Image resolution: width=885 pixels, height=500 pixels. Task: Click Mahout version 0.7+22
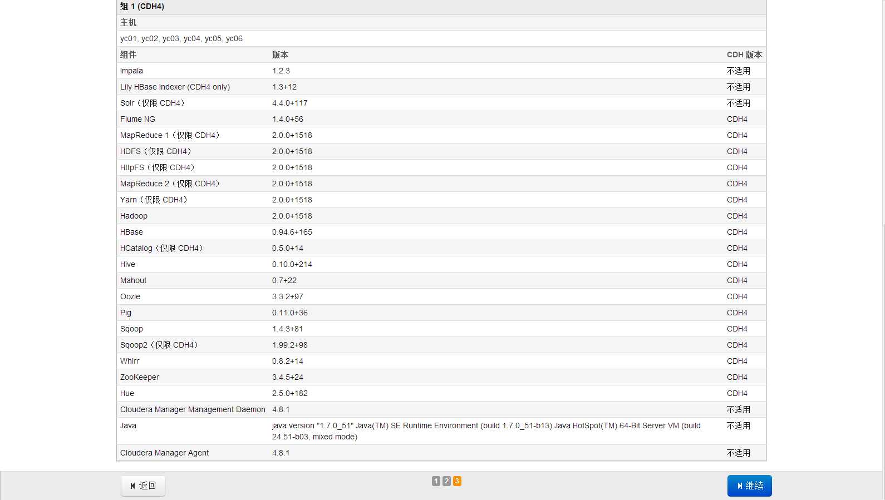pos(284,280)
